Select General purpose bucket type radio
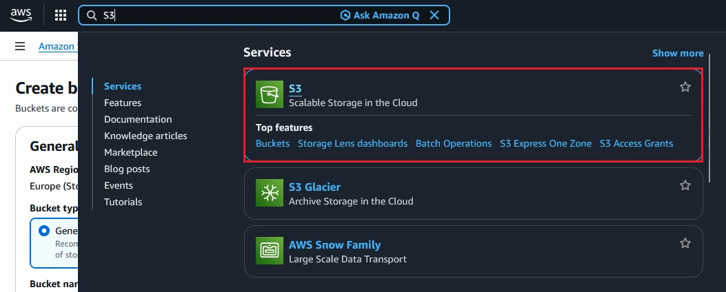Screen dimensions: 726x292 (44, 231)
